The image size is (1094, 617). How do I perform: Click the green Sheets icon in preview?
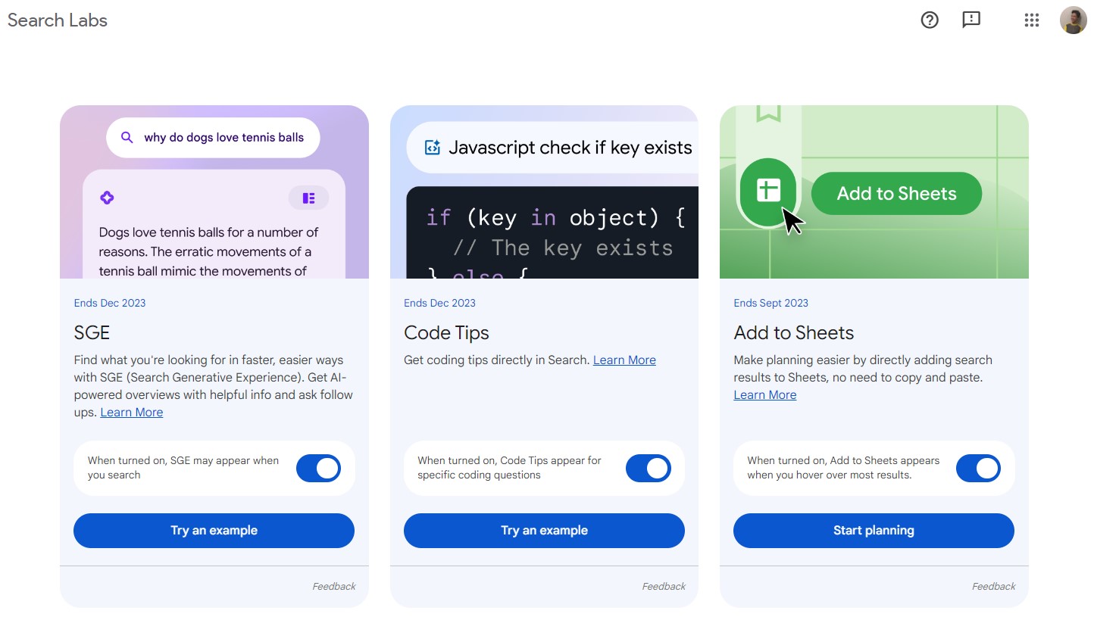(x=767, y=192)
